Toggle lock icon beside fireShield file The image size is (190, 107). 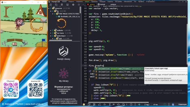[57, 17]
